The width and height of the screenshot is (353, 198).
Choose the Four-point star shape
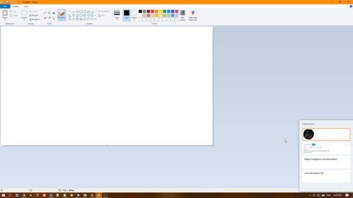tap(73, 19)
